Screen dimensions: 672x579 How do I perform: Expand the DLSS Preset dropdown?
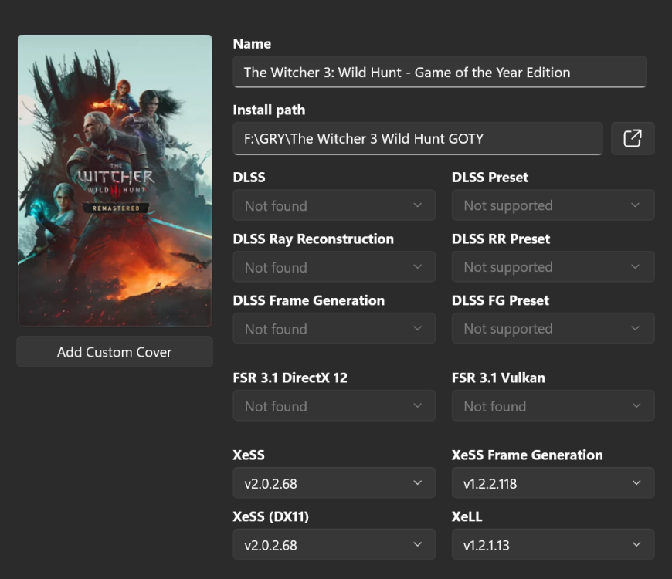tap(553, 205)
